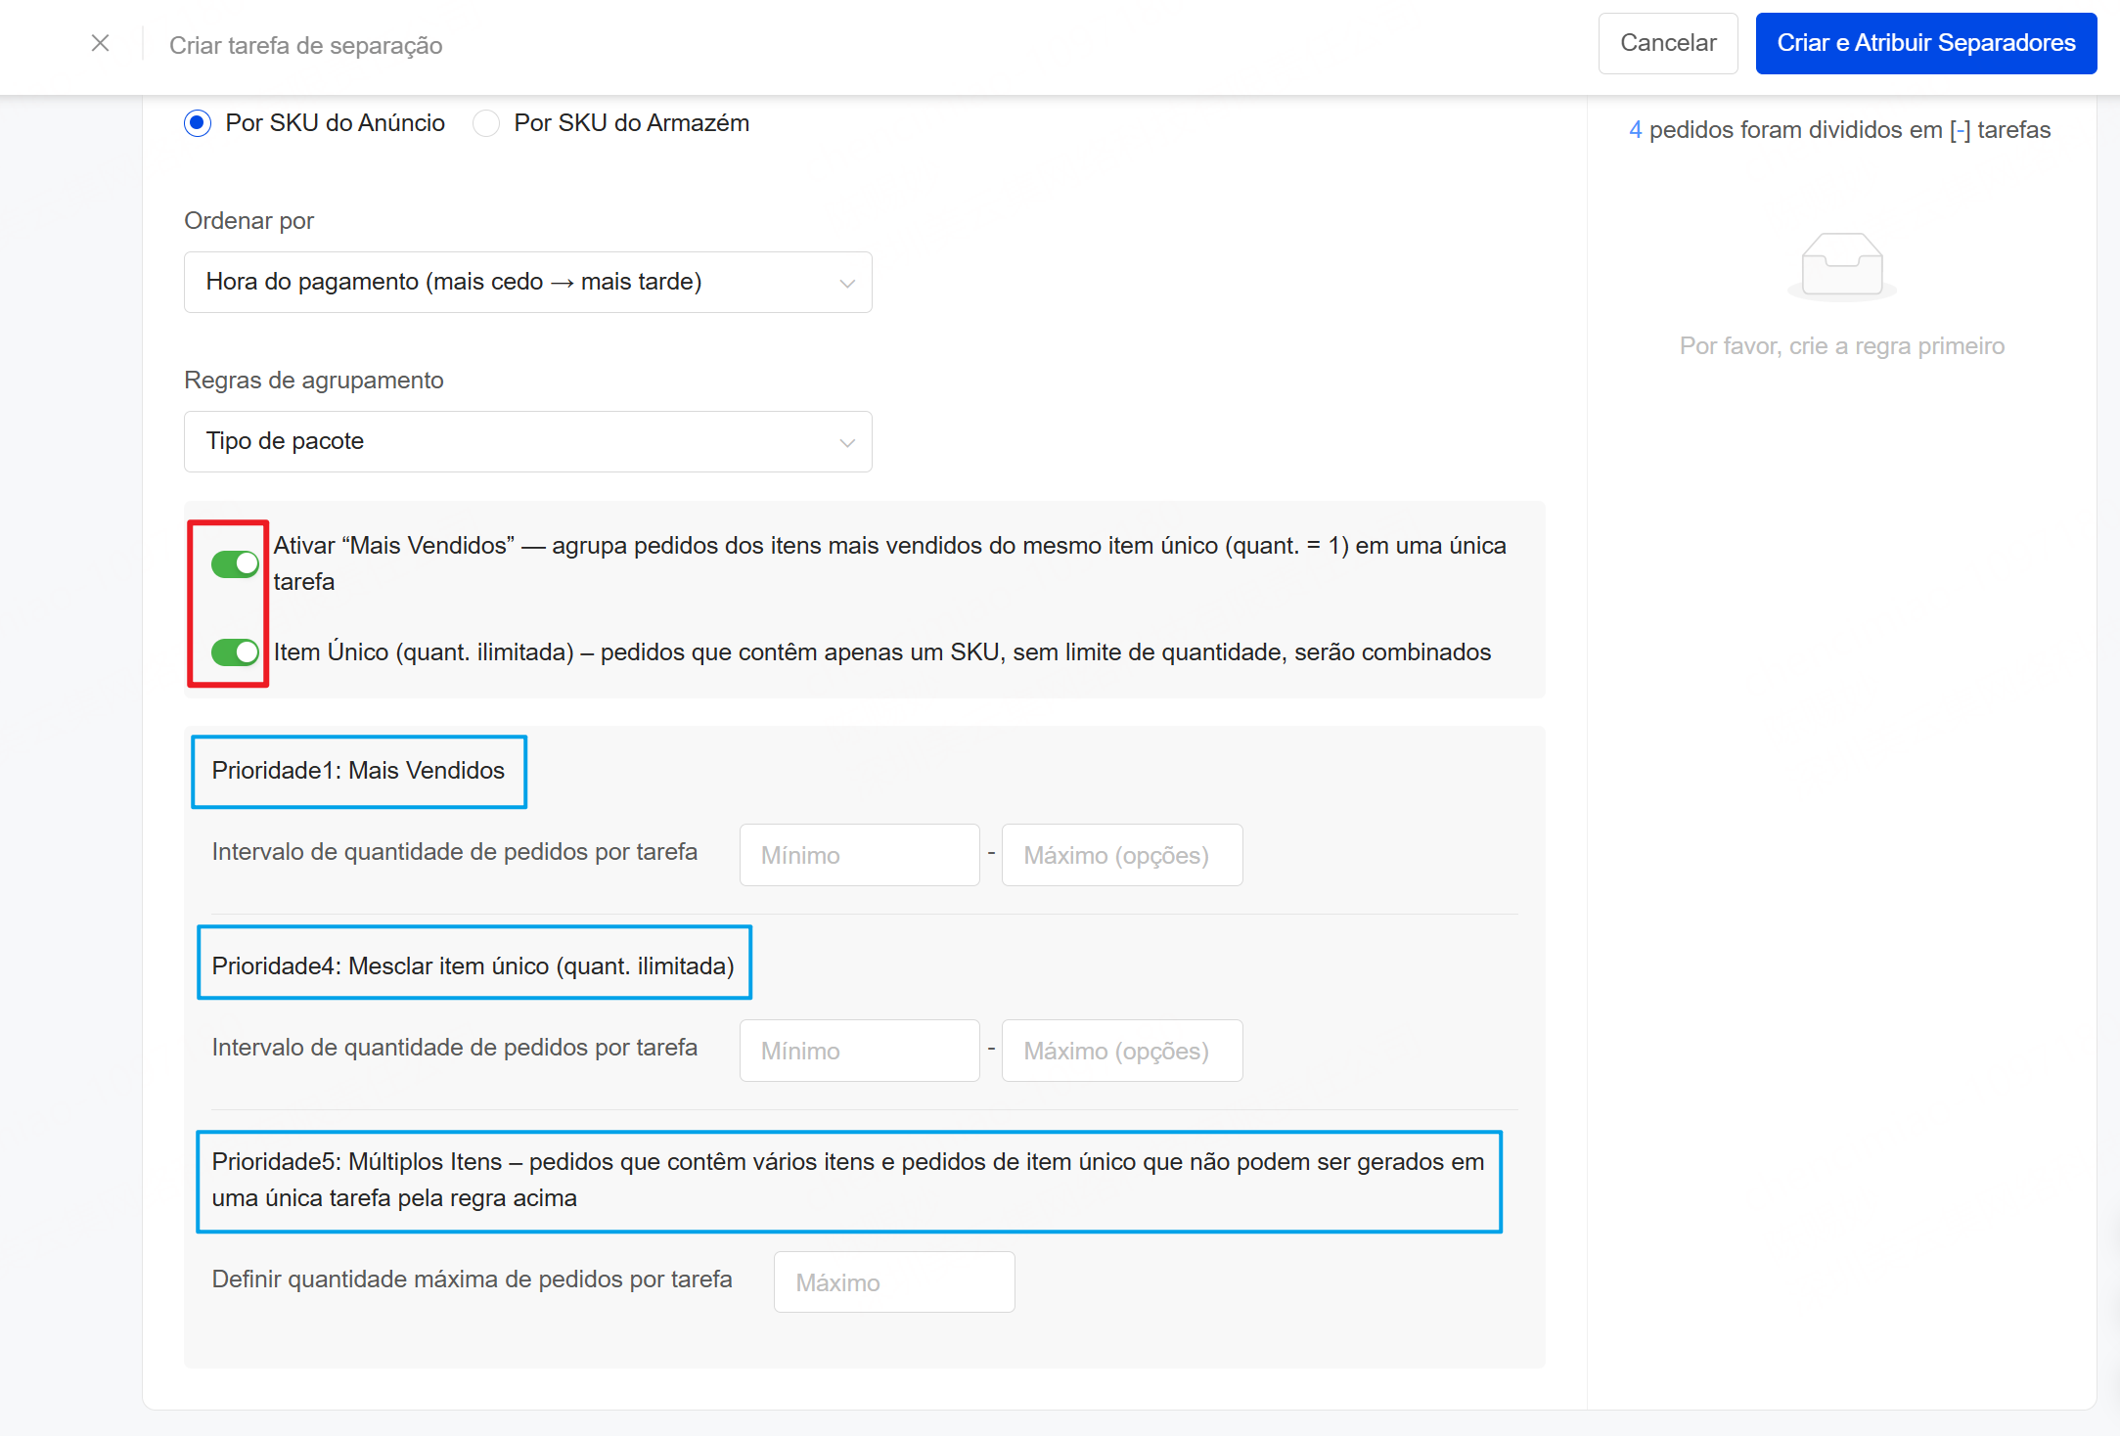
Task: Click Mínimo field under Prioridade4 section
Action: coord(859,1051)
